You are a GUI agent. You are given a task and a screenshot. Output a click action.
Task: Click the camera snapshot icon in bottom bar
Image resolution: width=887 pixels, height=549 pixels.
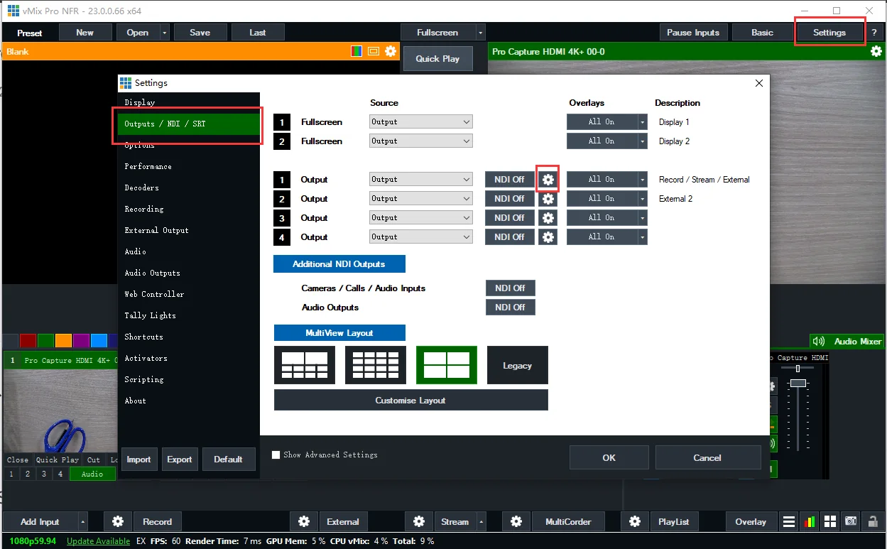pyautogui.click(x=850, y=521)
